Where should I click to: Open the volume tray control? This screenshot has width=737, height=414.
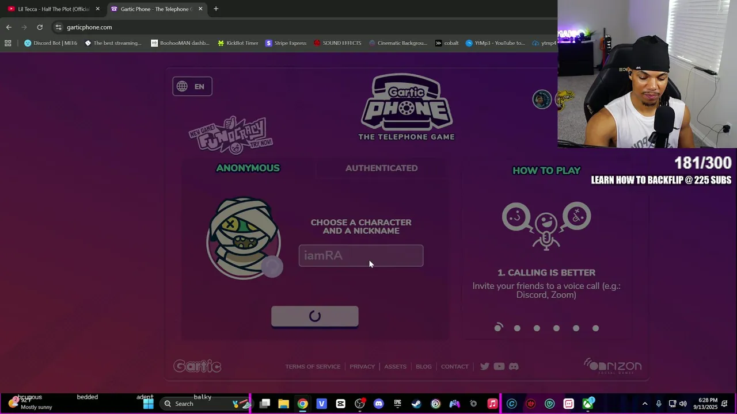coord(683,404)
